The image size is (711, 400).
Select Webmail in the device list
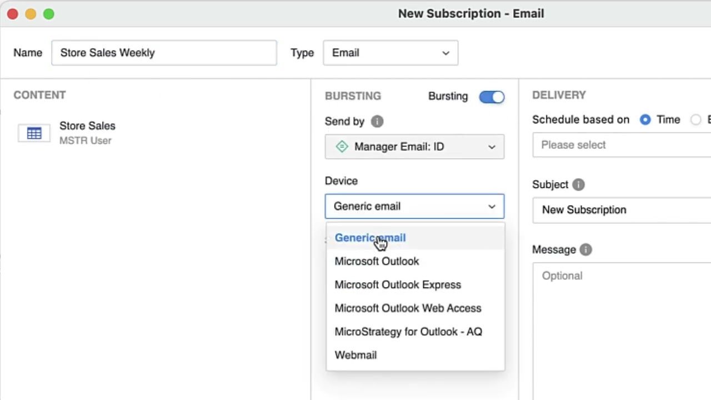tap(355, 355)
